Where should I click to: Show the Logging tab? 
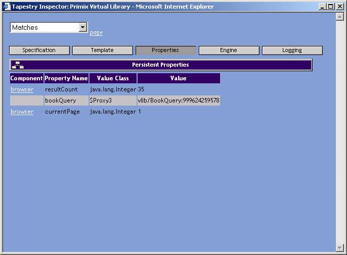292,50
